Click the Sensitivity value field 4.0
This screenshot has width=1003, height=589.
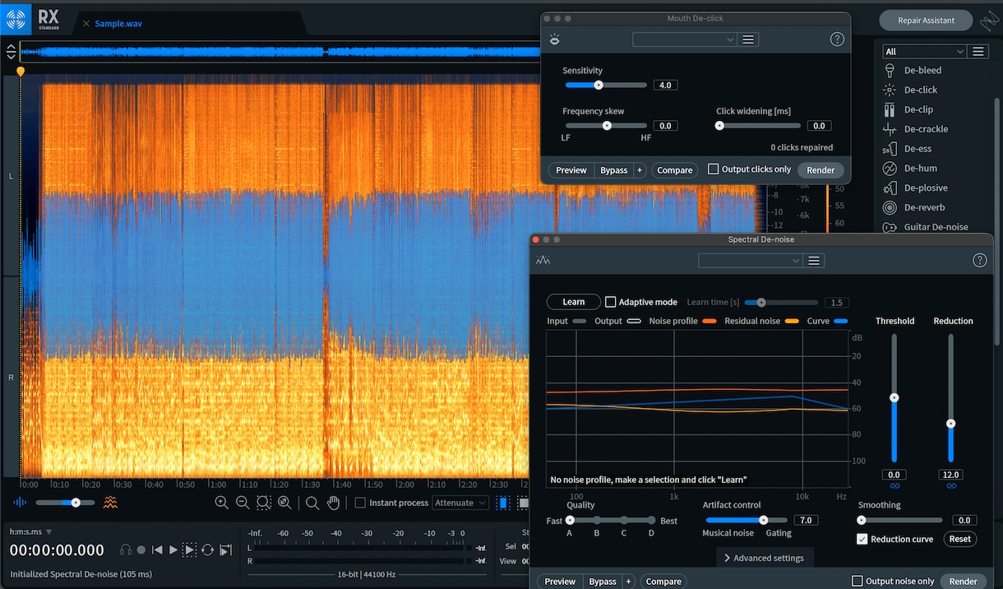(665, 85)
